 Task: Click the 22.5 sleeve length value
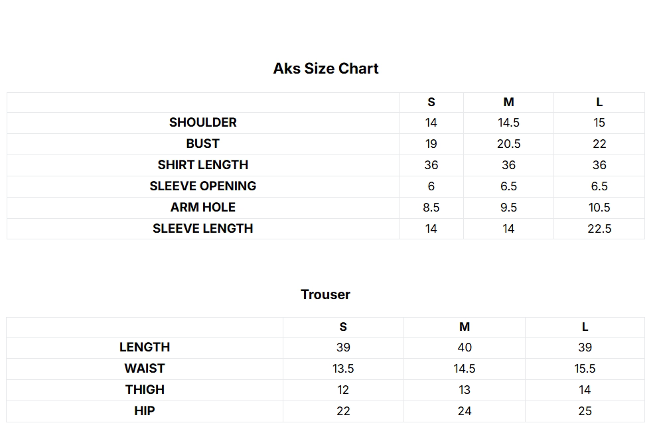599,229
